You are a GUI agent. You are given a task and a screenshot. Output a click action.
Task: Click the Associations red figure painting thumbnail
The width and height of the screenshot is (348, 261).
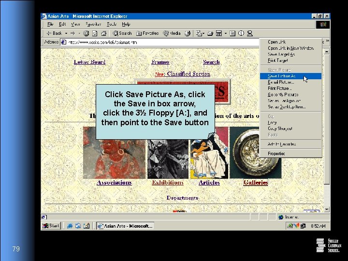pyautogui.click(x=114, y=159)
